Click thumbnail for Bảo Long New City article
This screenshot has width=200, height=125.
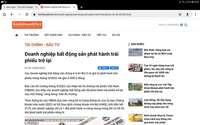pyautogui.click(x=135, y=52)
